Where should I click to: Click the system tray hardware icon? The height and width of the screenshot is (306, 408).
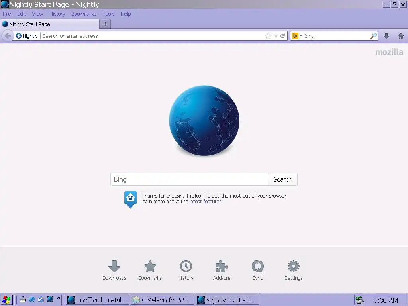click(360, 300)
